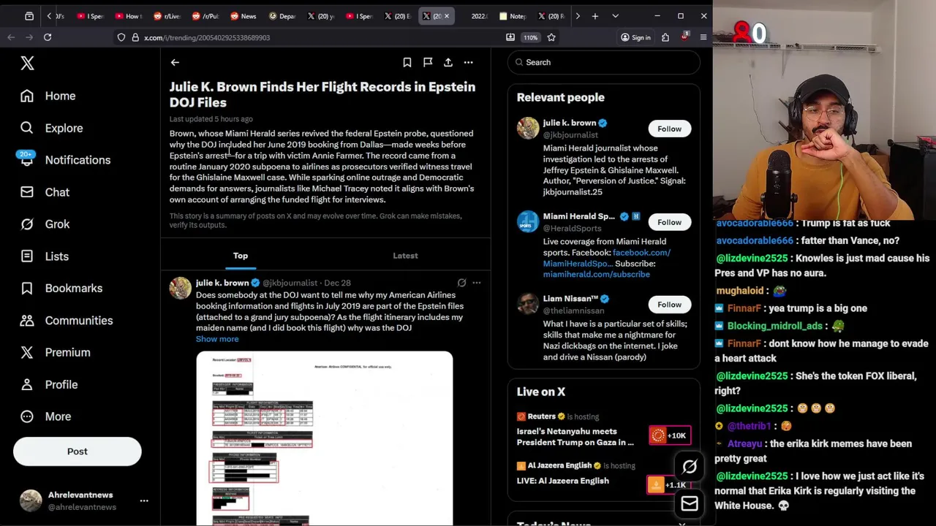Open miamiherald.com/subscribe link
Image resolution: width=936 pixels, height=526 pixels.
596,275
